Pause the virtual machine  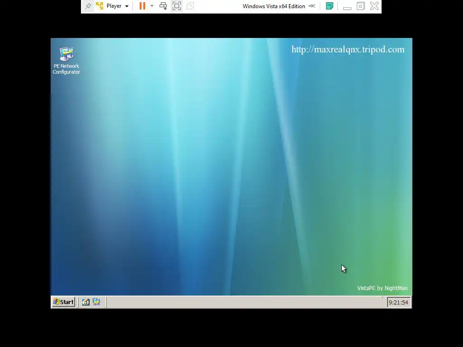[142, 6]
